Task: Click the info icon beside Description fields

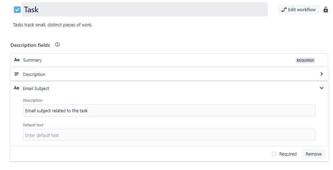Action: click(57, 44)
